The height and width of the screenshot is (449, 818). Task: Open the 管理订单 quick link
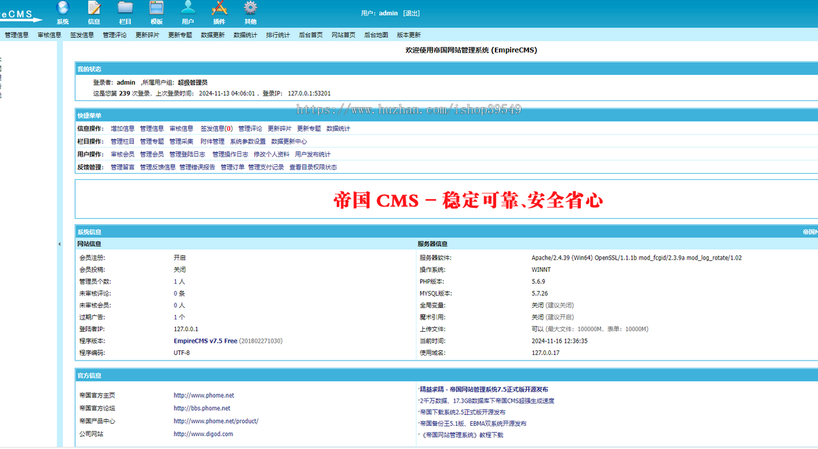[232, 167]
